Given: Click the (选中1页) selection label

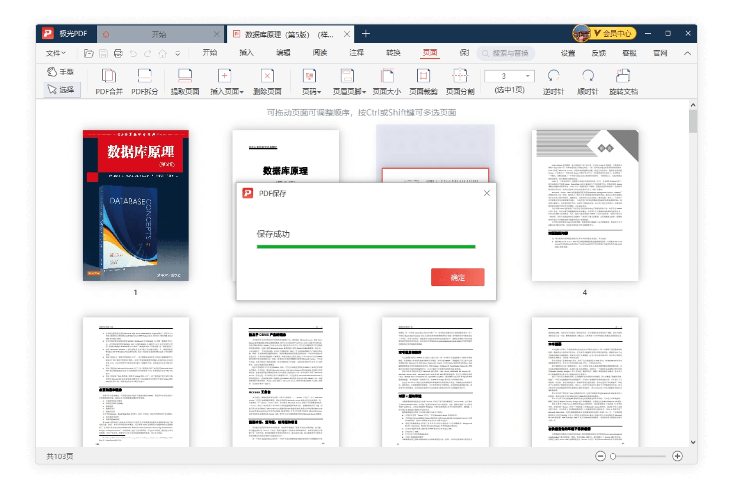Looking at the screenshot, I should (x=509, y=90).
